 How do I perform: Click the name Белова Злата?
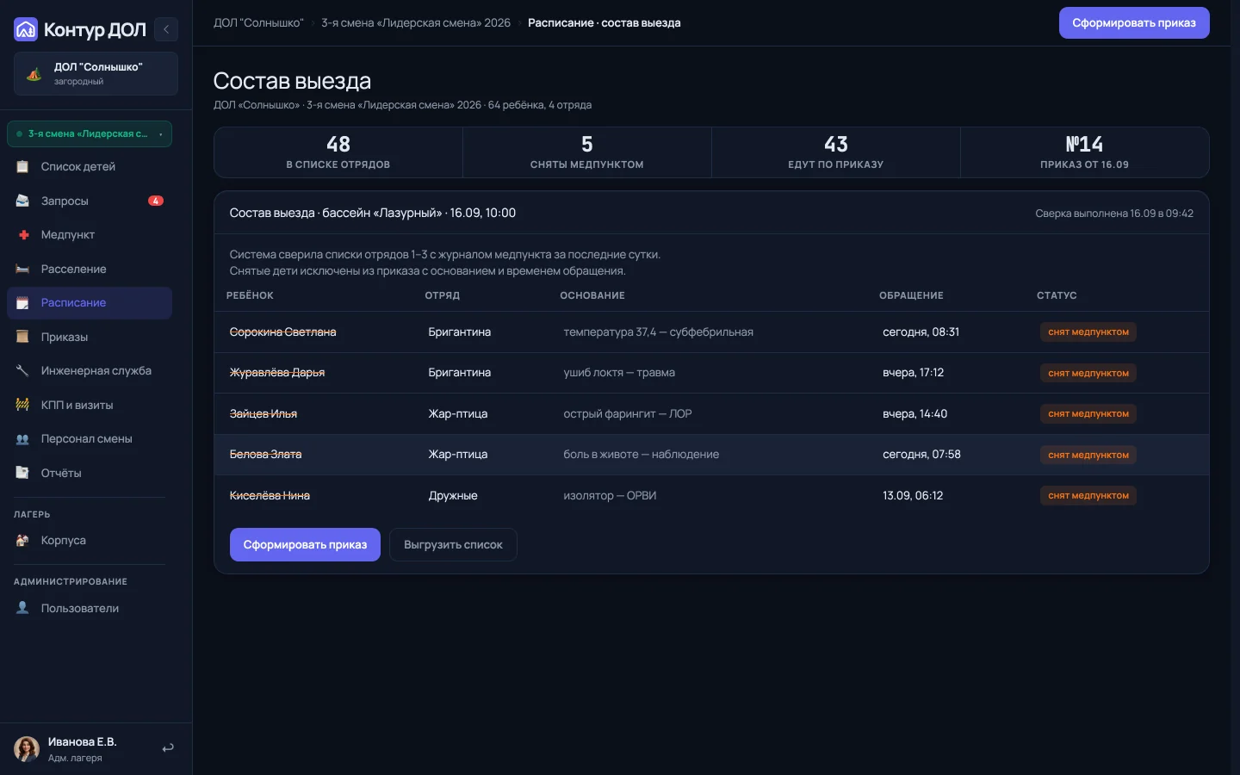265,455
